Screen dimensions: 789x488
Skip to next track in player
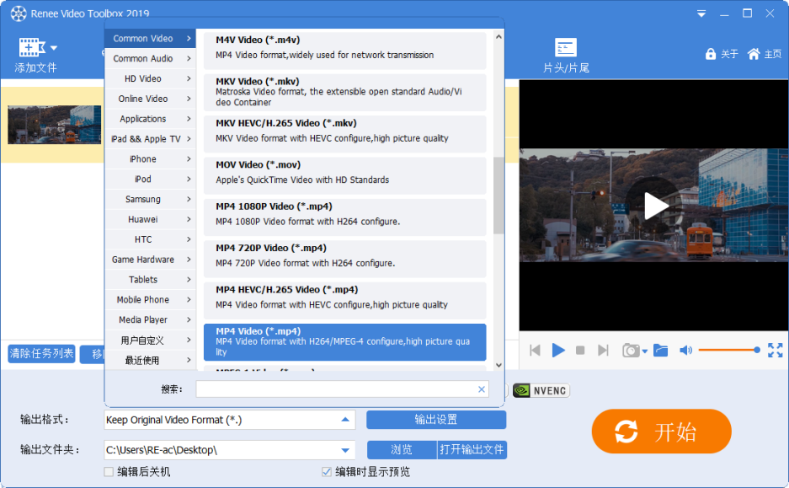[x=603, y=350]
